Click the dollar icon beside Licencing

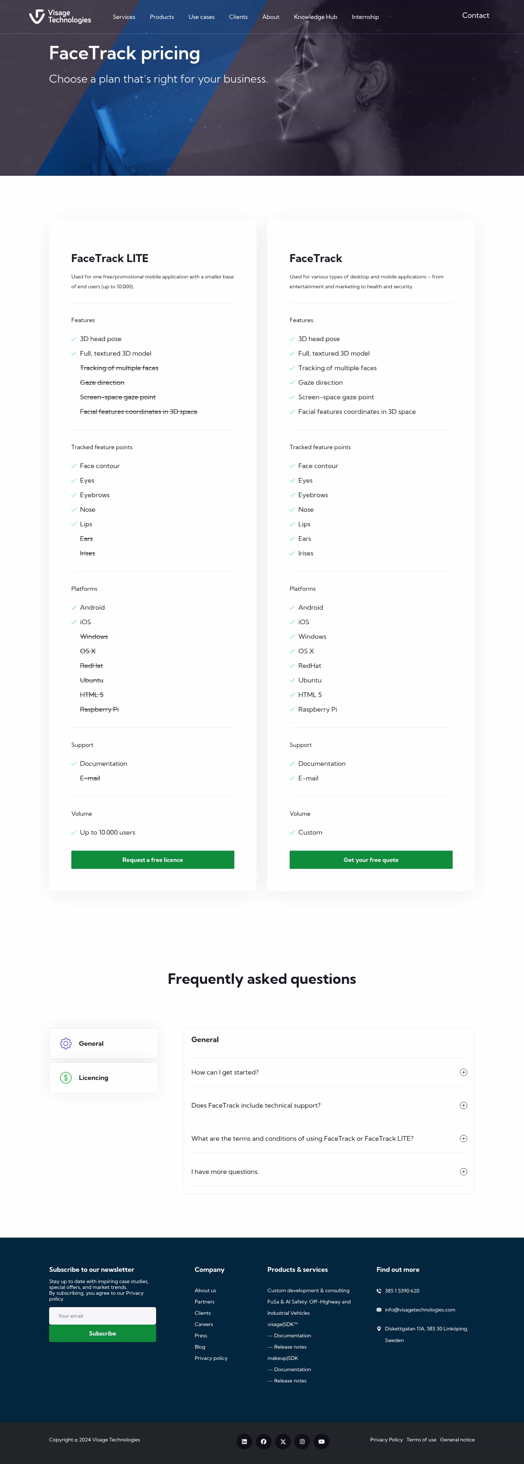pyautogui.click(x=65, y=1077)
